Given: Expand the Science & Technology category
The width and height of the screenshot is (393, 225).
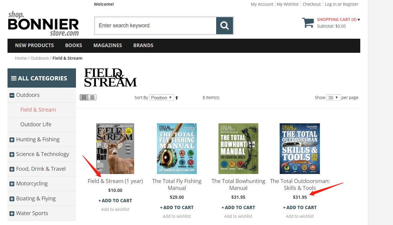Looking at the screenshot, I should [x=12, y=154].
